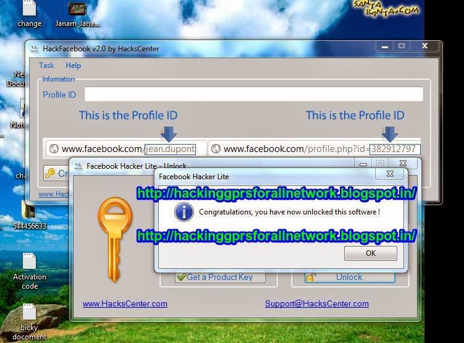Click OK in the Facebook Hacker Lite dialog
The height and width of the screenshot is (343, 464).
point(371,253)
